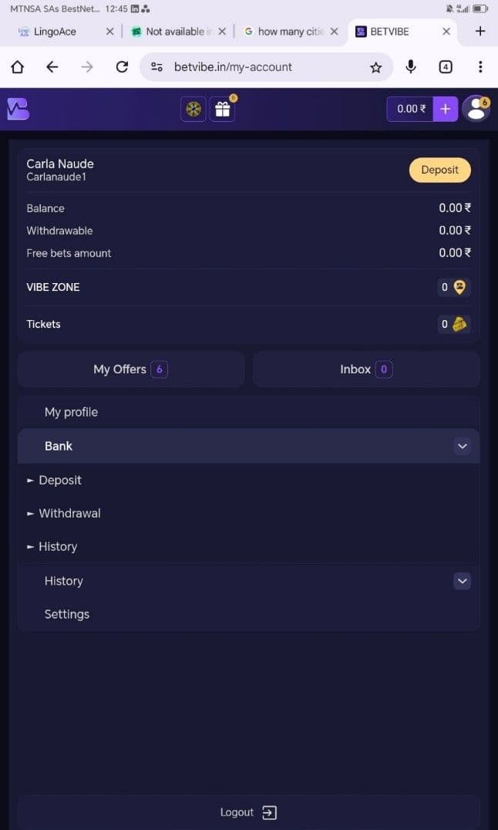Click the 0.00 ₹ balance display
This screenshot has width=498, height=830.
(x=411, y=109)
